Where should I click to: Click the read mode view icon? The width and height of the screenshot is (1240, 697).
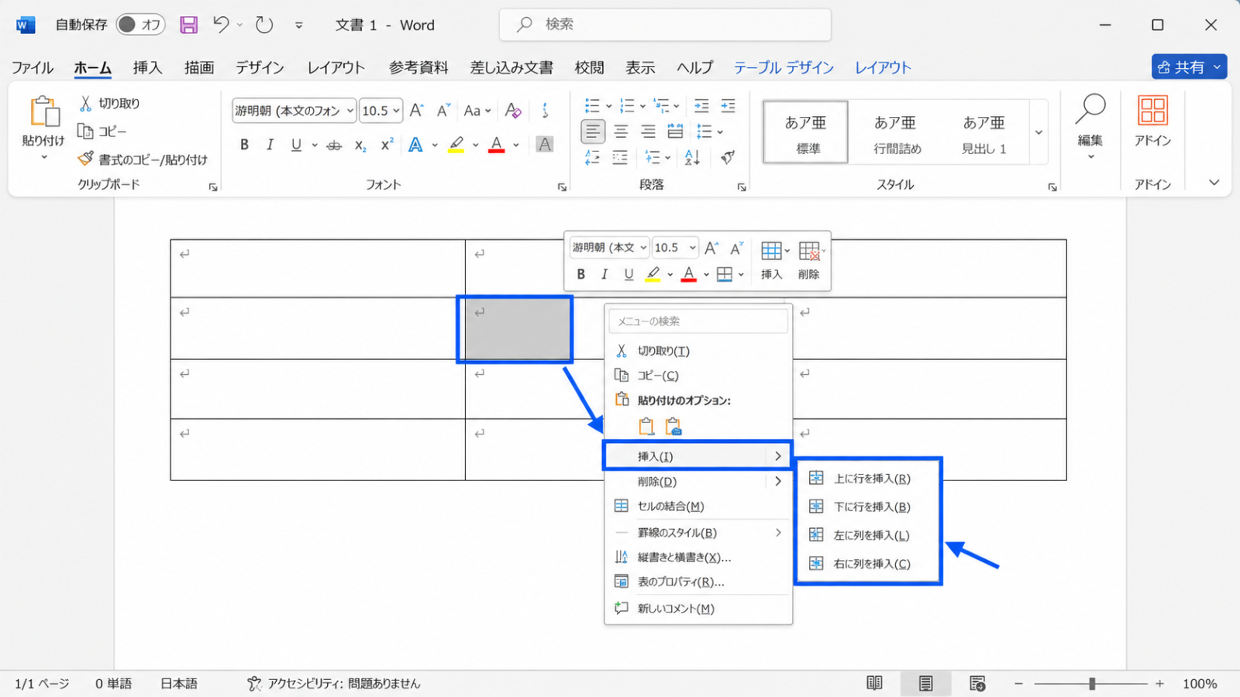874,683
